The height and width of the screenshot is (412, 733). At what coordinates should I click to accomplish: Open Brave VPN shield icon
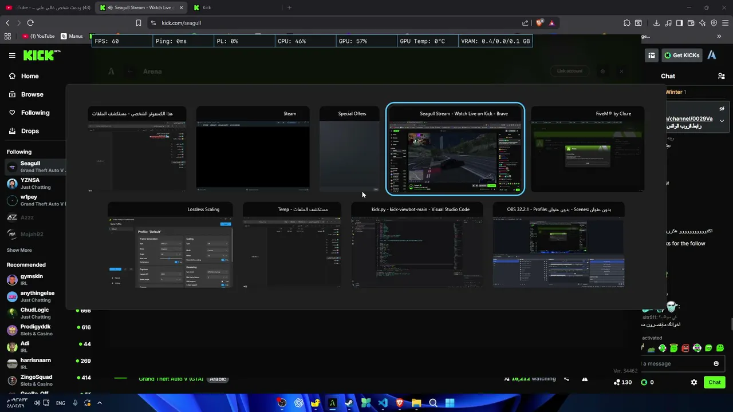point(714,23)
